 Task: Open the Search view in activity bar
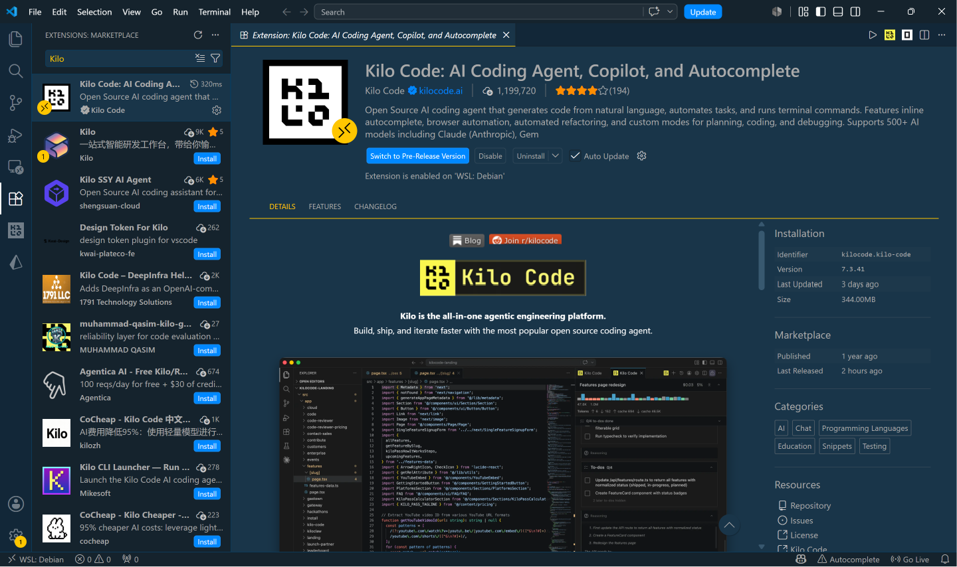click(x=15, y=71)
